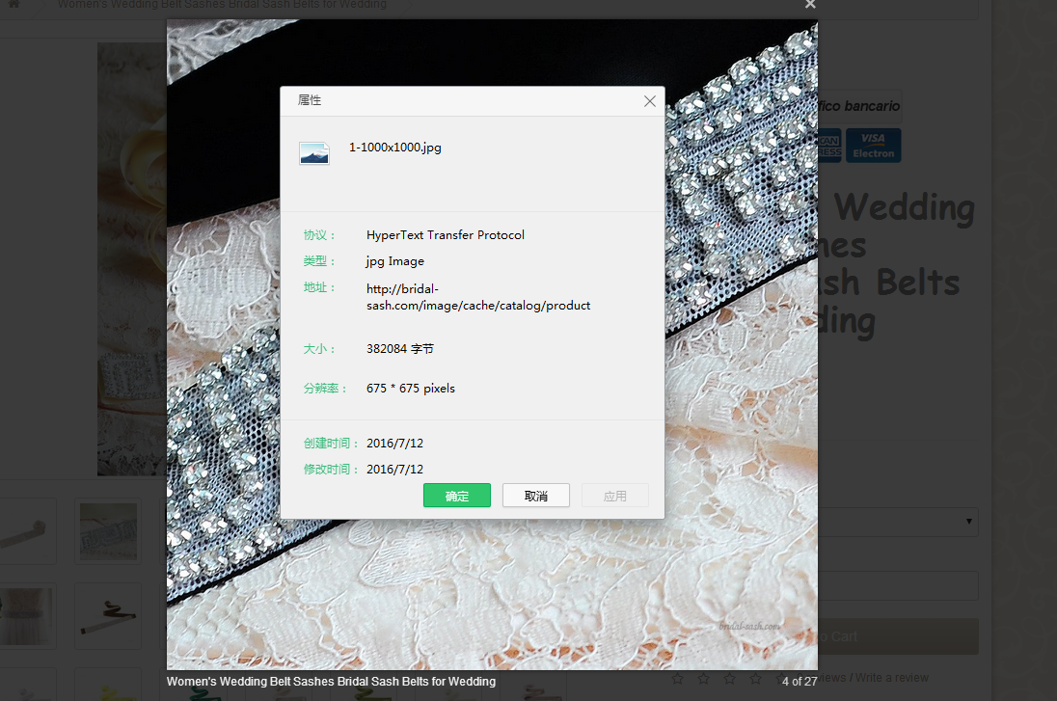Click the 地址 address label

tap(319, 287)
